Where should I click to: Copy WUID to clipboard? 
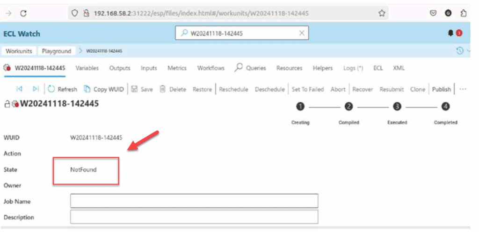(x=103, y=89)
